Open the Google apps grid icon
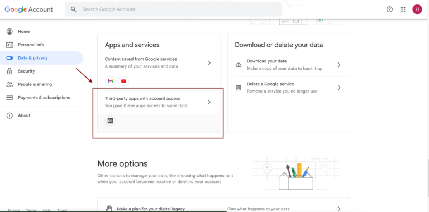This screenshot has width=429, height=212. pyautogui.click(x=403, y=9)
